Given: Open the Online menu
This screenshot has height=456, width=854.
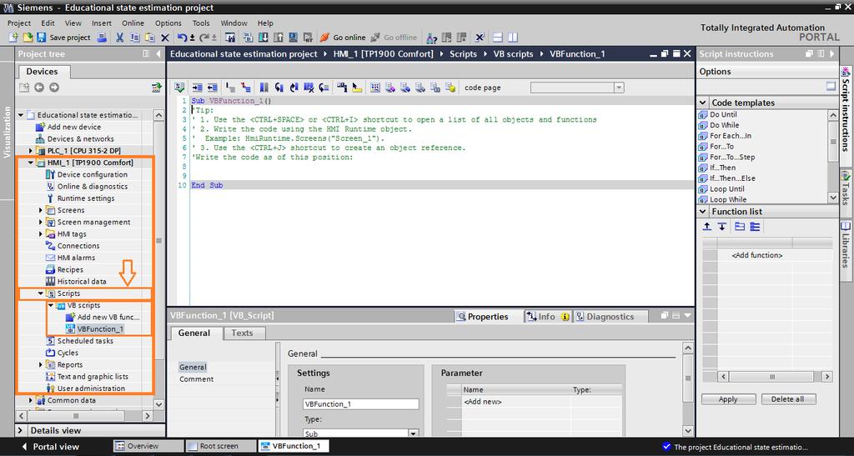Looking at the screenshot, I should [133, 23].
